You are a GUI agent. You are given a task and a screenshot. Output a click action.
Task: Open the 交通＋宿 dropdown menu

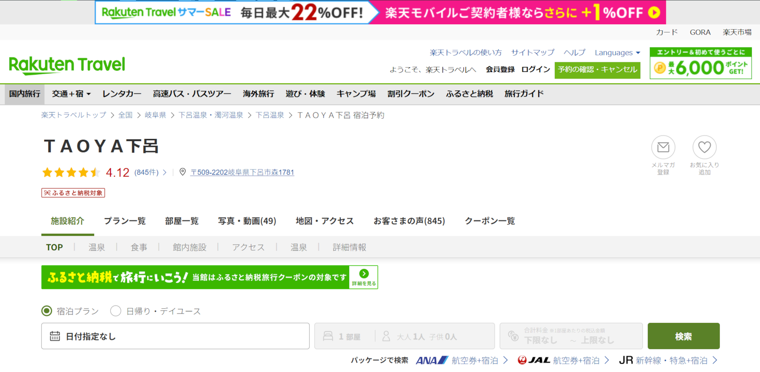[x=71, y=94]
